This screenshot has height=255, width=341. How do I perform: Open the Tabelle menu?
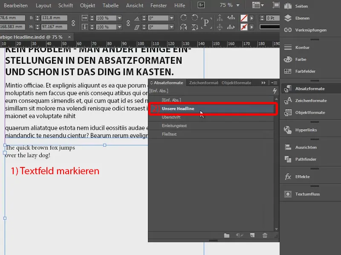pos(110,6)
